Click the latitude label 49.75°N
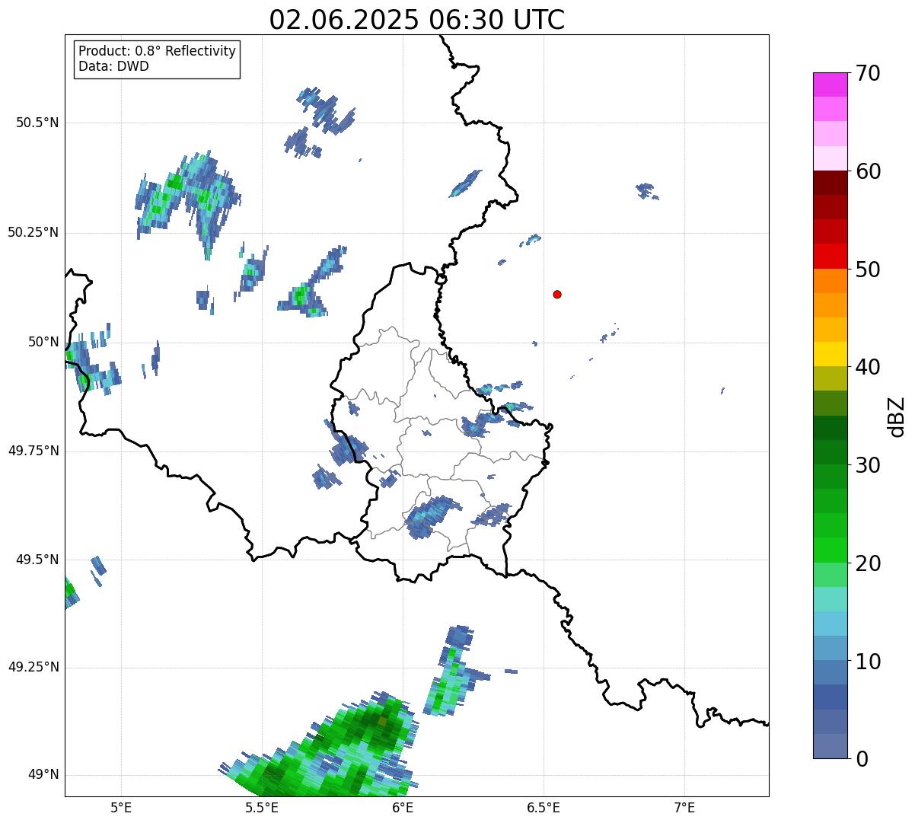 tap(33, 451)
